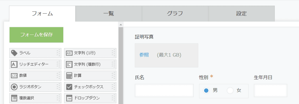The height and width of the screenshot is (104, 299).
Task: Click the 証明写真 attachment field area
Action: click(x=166, y=55)
